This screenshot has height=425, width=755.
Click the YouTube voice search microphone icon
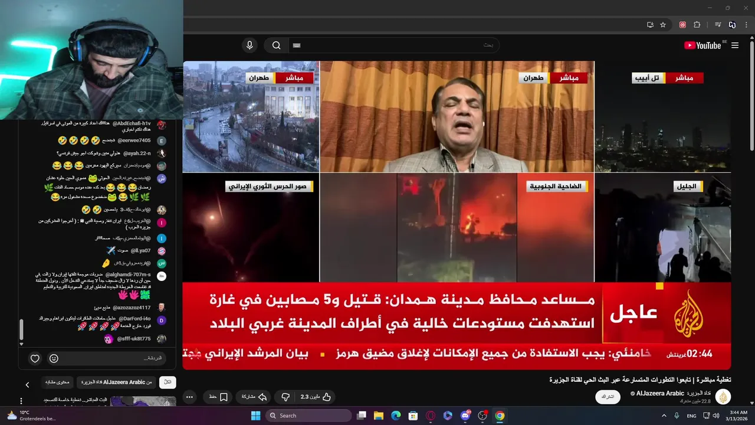click(x=250, y=45)
